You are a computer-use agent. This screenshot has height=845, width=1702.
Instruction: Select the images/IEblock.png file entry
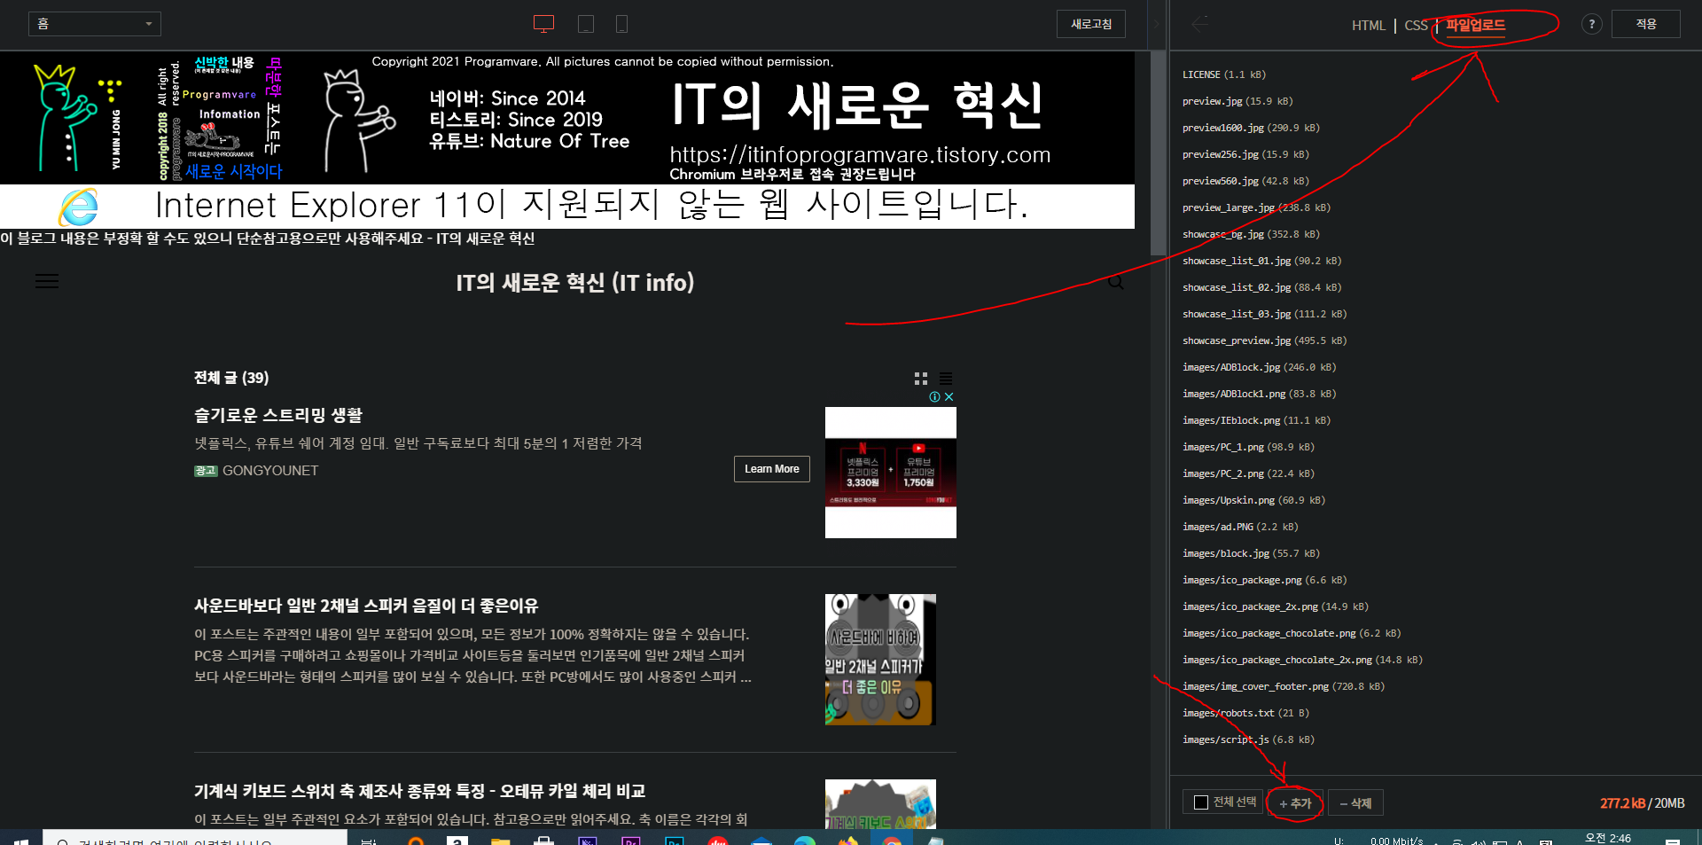(x=1256, y=420)
